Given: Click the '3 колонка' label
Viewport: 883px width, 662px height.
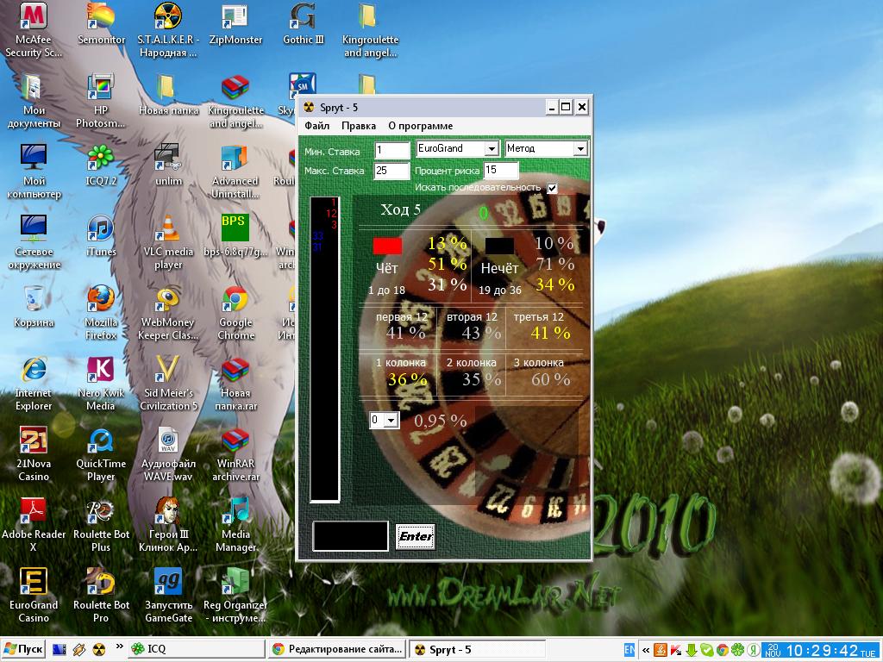Looking at the screenshot, I should click(538, 363).
